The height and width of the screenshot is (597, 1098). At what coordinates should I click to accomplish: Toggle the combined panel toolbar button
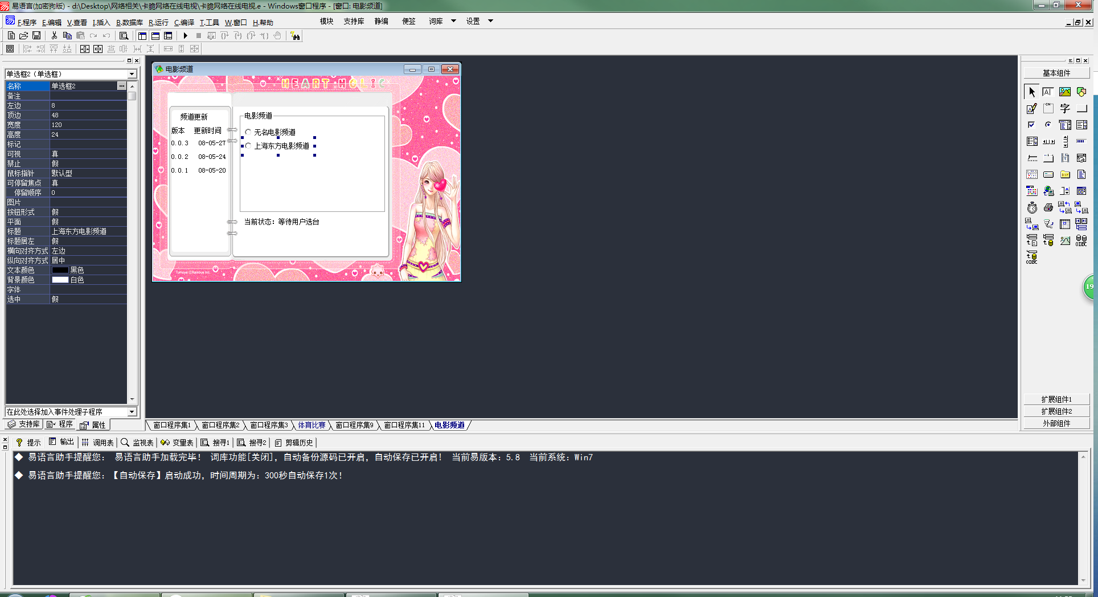click(x=168, y=35)
